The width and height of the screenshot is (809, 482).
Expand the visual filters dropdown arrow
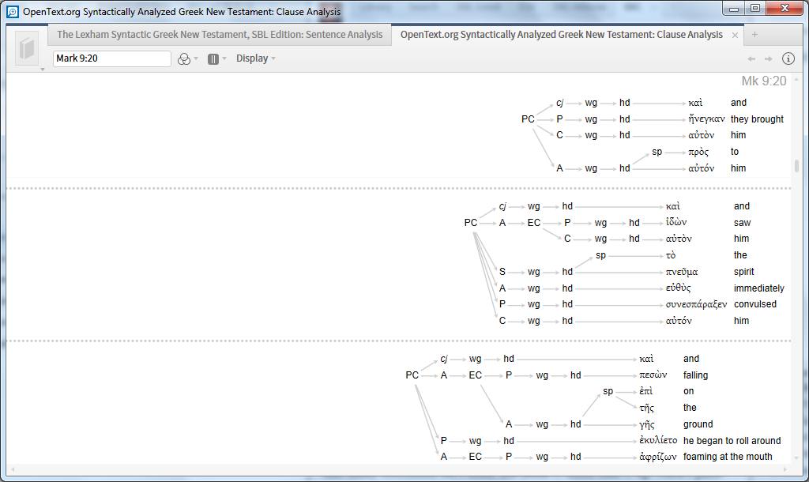pos(196,58)
